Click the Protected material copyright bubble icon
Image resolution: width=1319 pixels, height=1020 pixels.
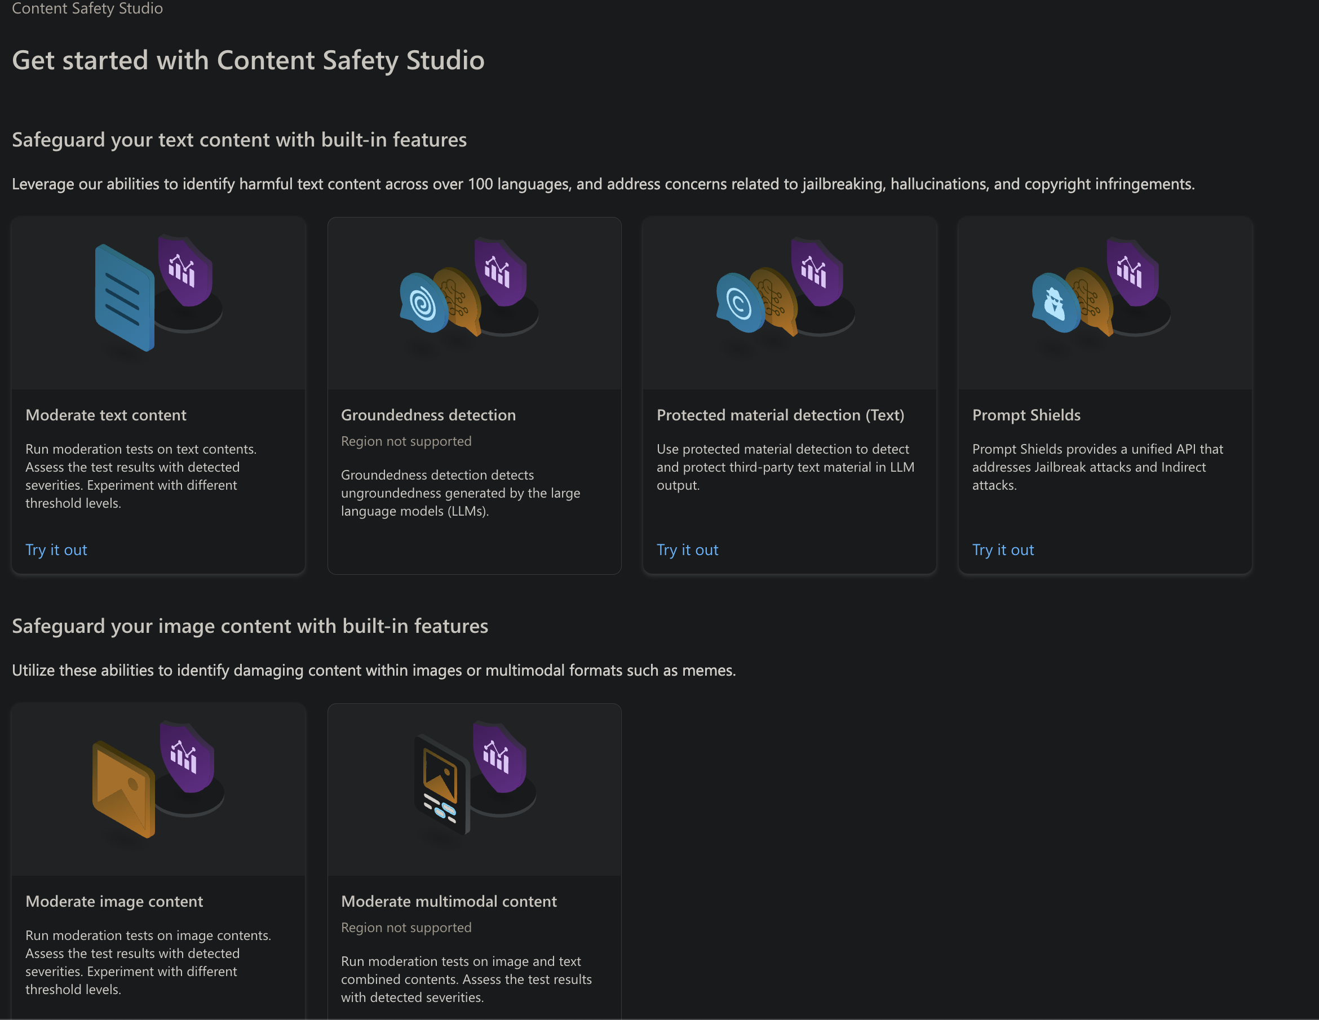tap(738, 303)
